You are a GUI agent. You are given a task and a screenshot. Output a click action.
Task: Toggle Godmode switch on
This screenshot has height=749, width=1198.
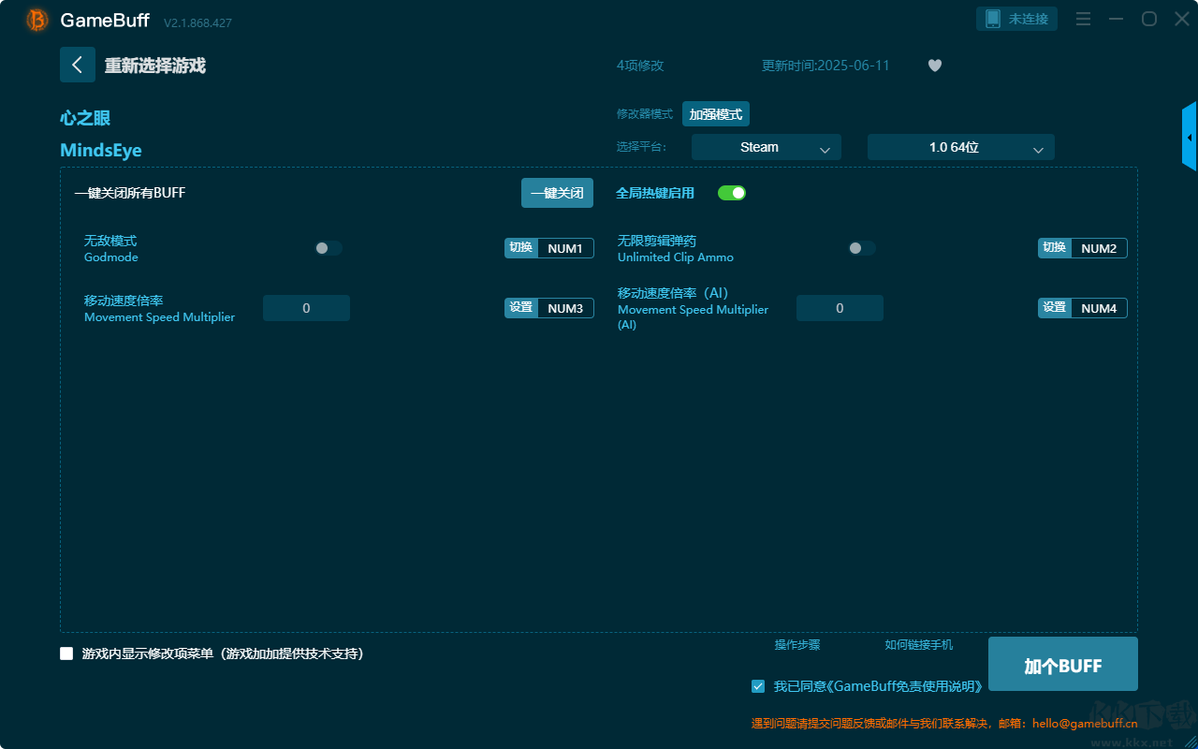[329, 248]
